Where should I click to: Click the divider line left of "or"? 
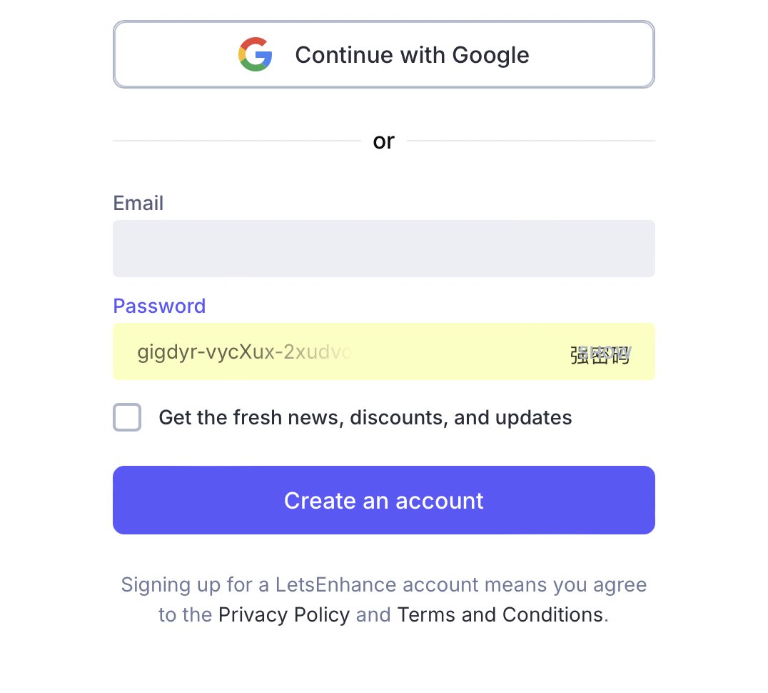tap(236, 141)
